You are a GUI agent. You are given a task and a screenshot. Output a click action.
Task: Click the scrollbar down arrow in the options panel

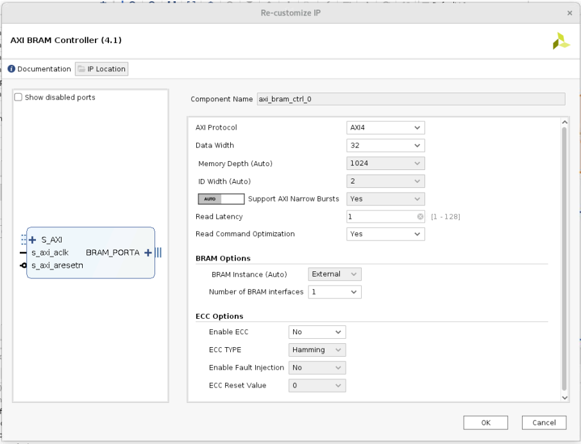click(564, 397)
